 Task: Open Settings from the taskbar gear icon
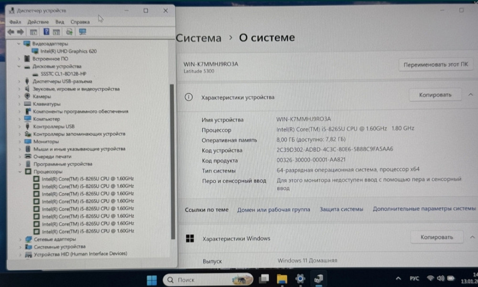point(300,279)
